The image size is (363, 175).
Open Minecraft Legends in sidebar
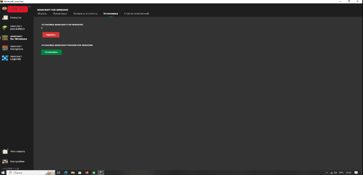coord(17,58)
